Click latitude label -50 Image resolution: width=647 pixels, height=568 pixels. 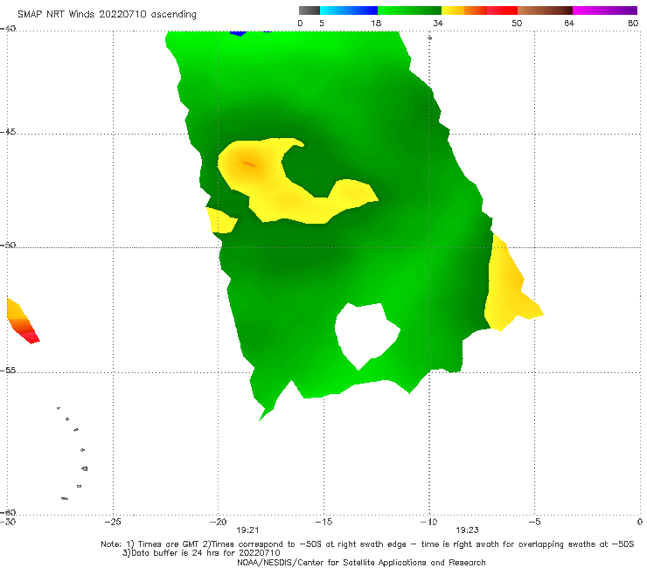pyautogui.click(x=8, y=245)
